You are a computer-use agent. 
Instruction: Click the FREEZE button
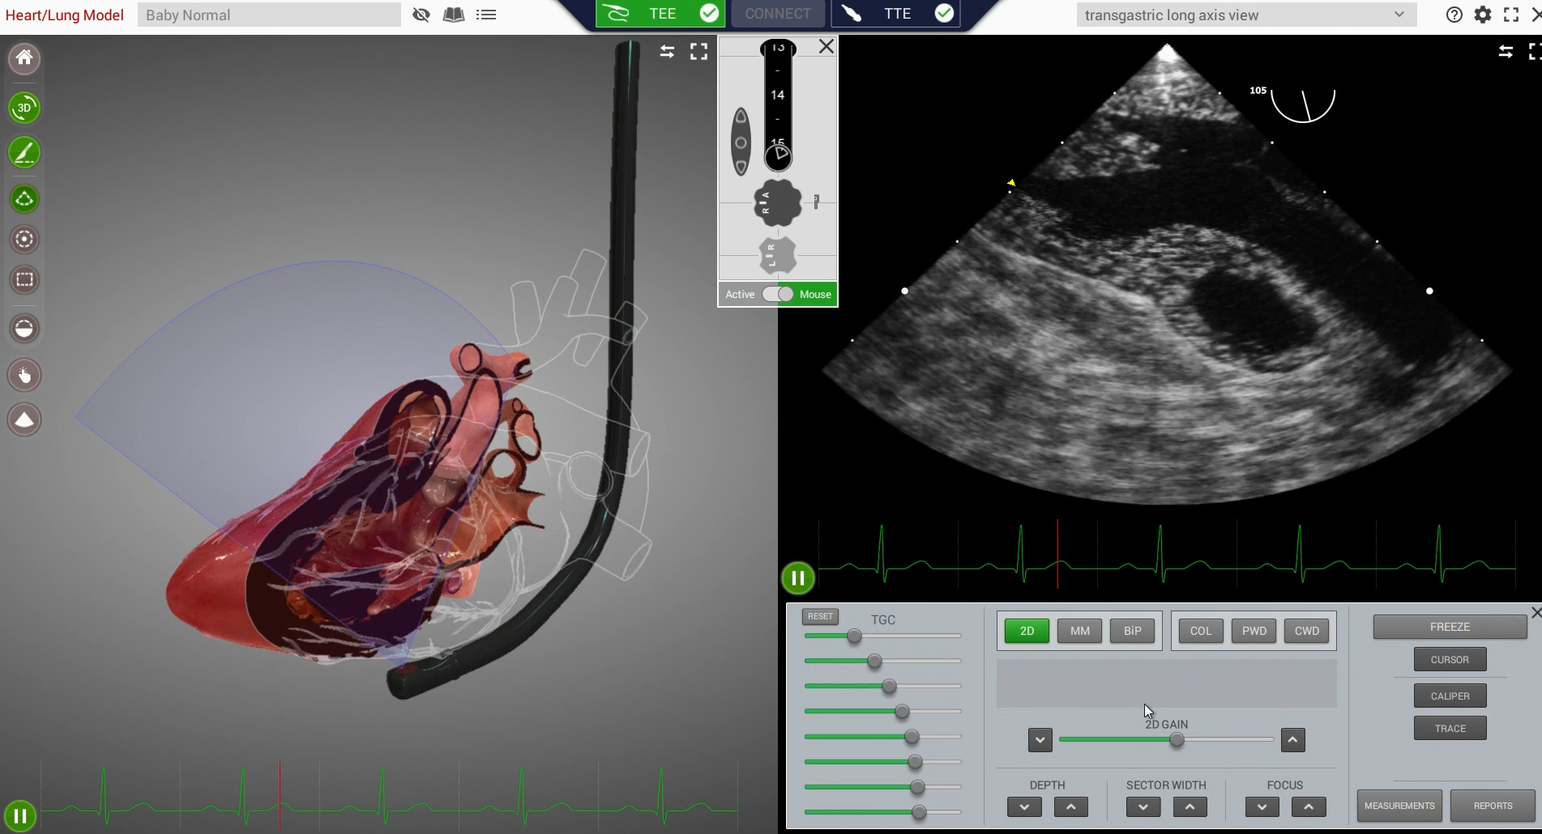pos(1450,627)
